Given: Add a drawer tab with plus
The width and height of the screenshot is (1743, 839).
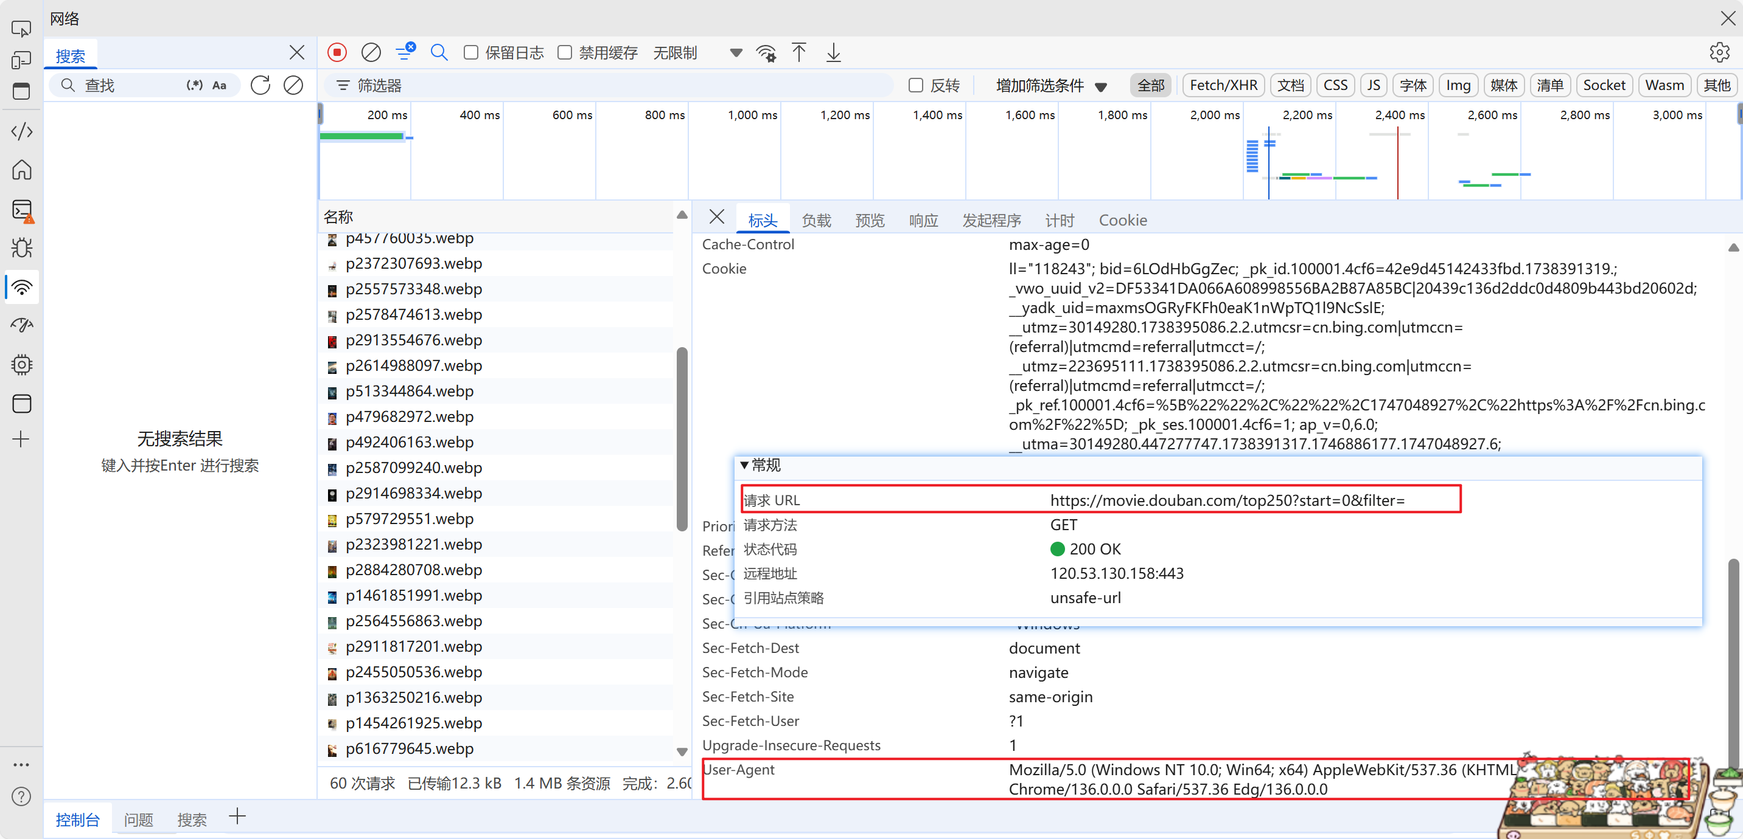Looking at the screenshot, I should click(x=237, y=817).
